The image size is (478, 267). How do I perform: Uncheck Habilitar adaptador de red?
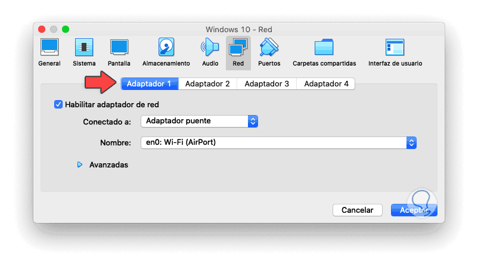58,104
